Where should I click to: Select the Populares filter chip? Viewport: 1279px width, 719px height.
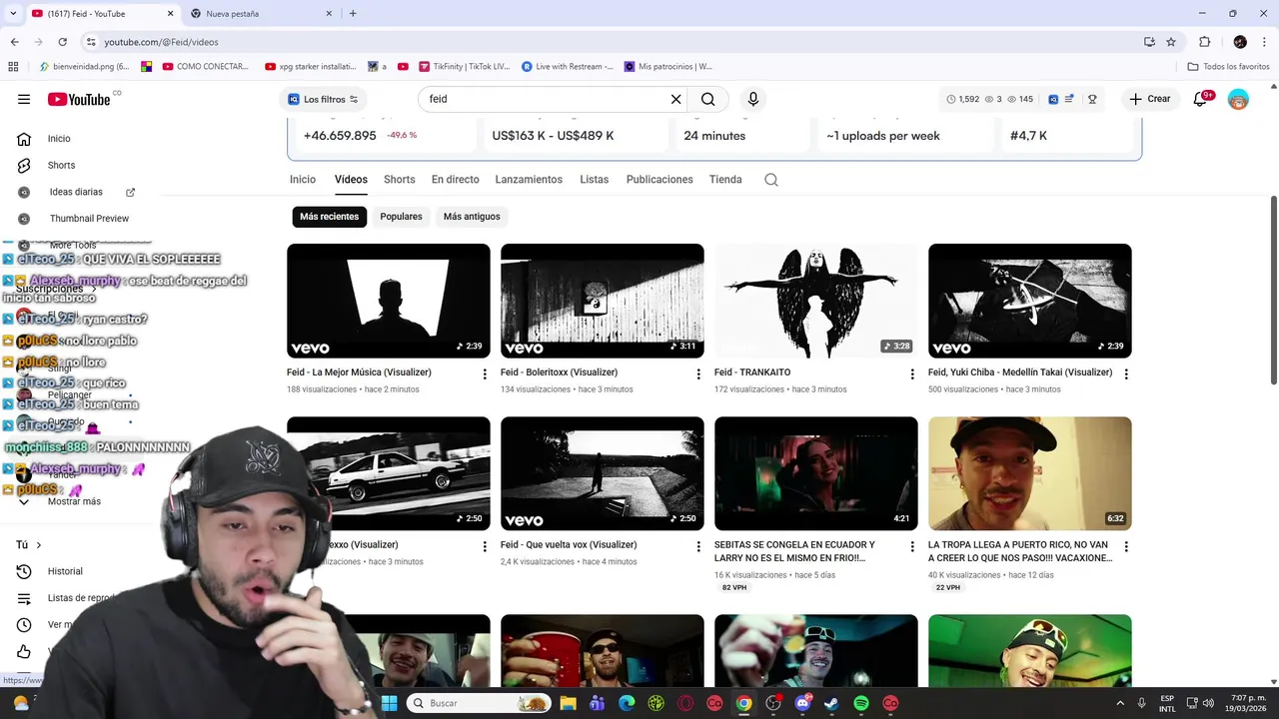point(401,217)
